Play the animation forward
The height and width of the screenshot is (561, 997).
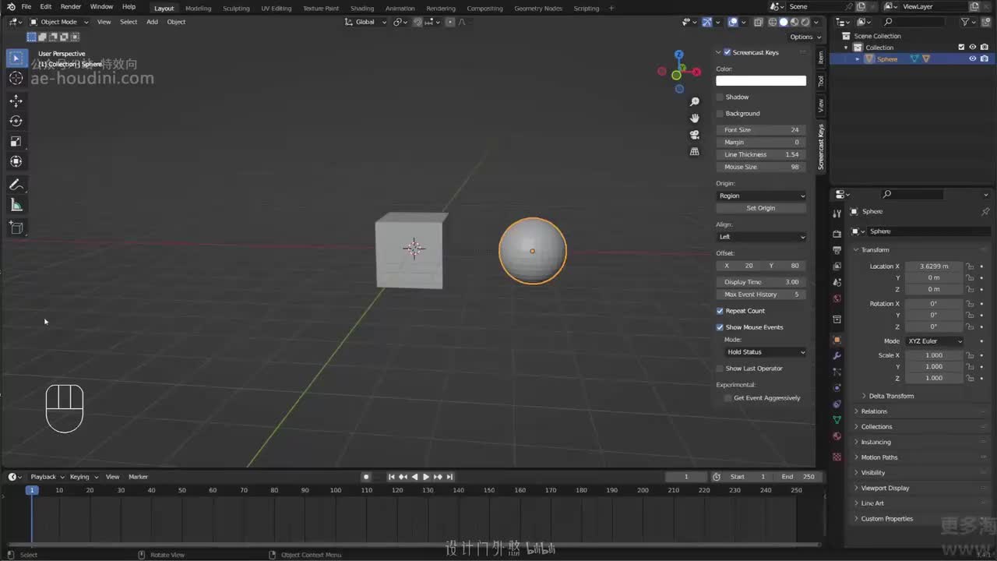coord(426,477)
